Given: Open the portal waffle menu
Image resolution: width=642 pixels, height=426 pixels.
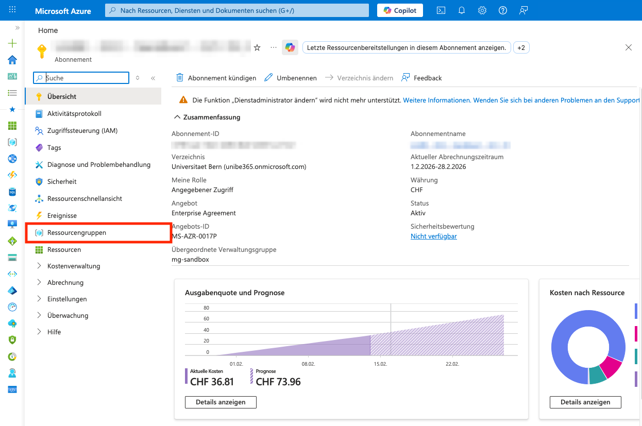Looking at the screenshot, I should pos(12,10).
